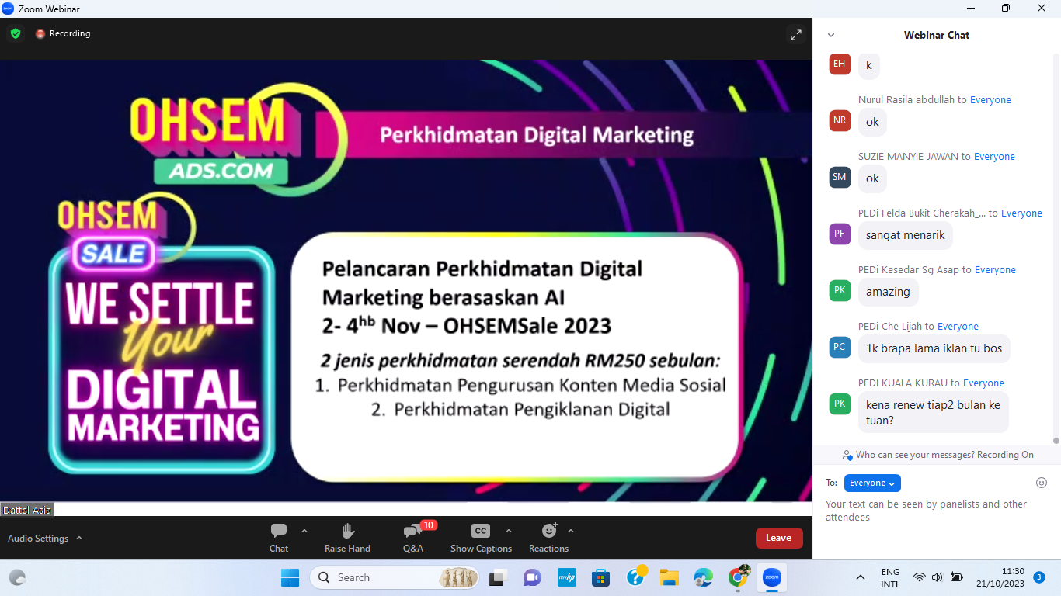Open Microsoft Edge from taskbar
This screenshot has width=1061, height=596.
[703, 577]
